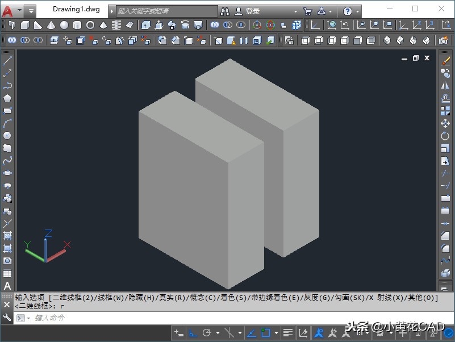
Task: Select the Line tool in left toolbar
Action: (x=7, y=61)
